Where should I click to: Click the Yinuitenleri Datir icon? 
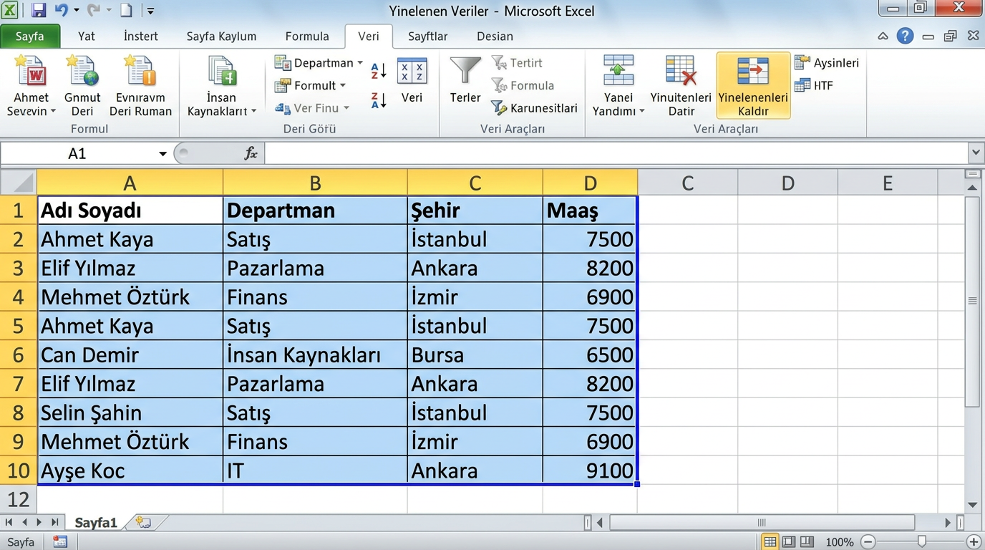point(680,72)
